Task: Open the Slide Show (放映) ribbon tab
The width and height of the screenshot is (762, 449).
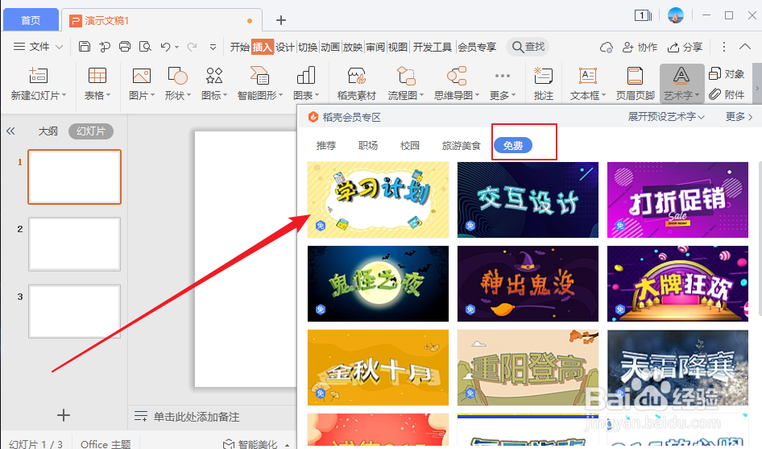Action: pyautogui.click(x=353, y=47)
